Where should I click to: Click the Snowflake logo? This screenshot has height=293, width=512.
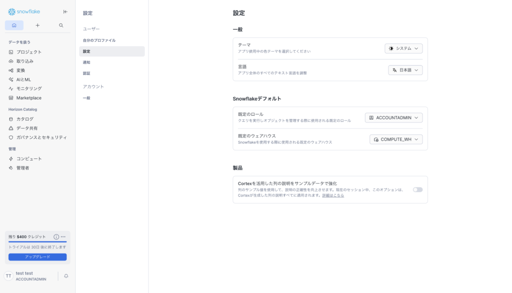[x=24, y=11]
